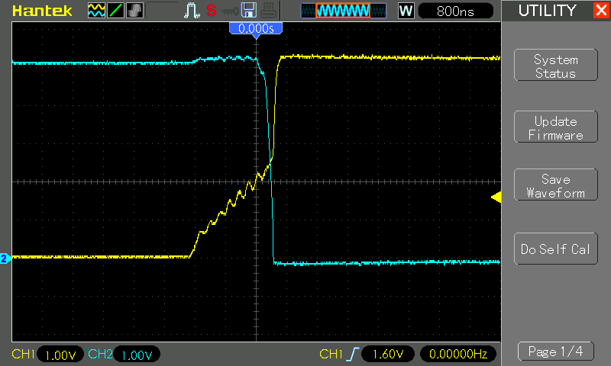Click the printer icon
This screenshot has height=366, width=611.
[269, 11]
